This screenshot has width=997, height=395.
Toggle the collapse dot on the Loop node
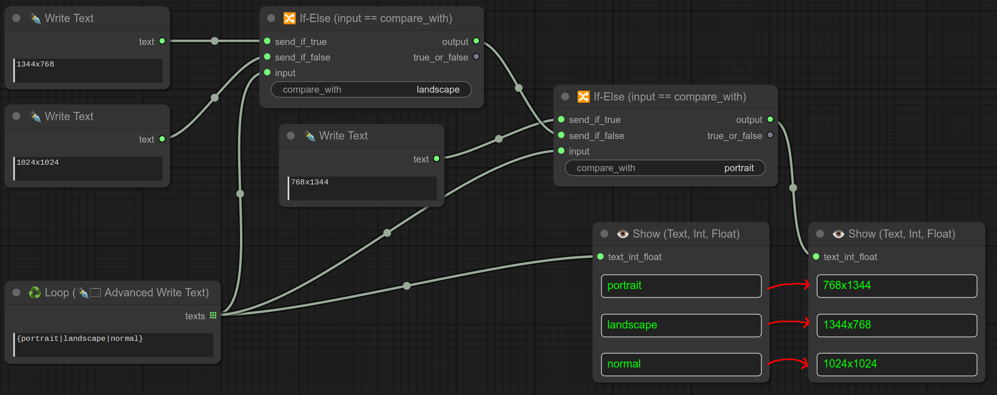coord(17,293)
